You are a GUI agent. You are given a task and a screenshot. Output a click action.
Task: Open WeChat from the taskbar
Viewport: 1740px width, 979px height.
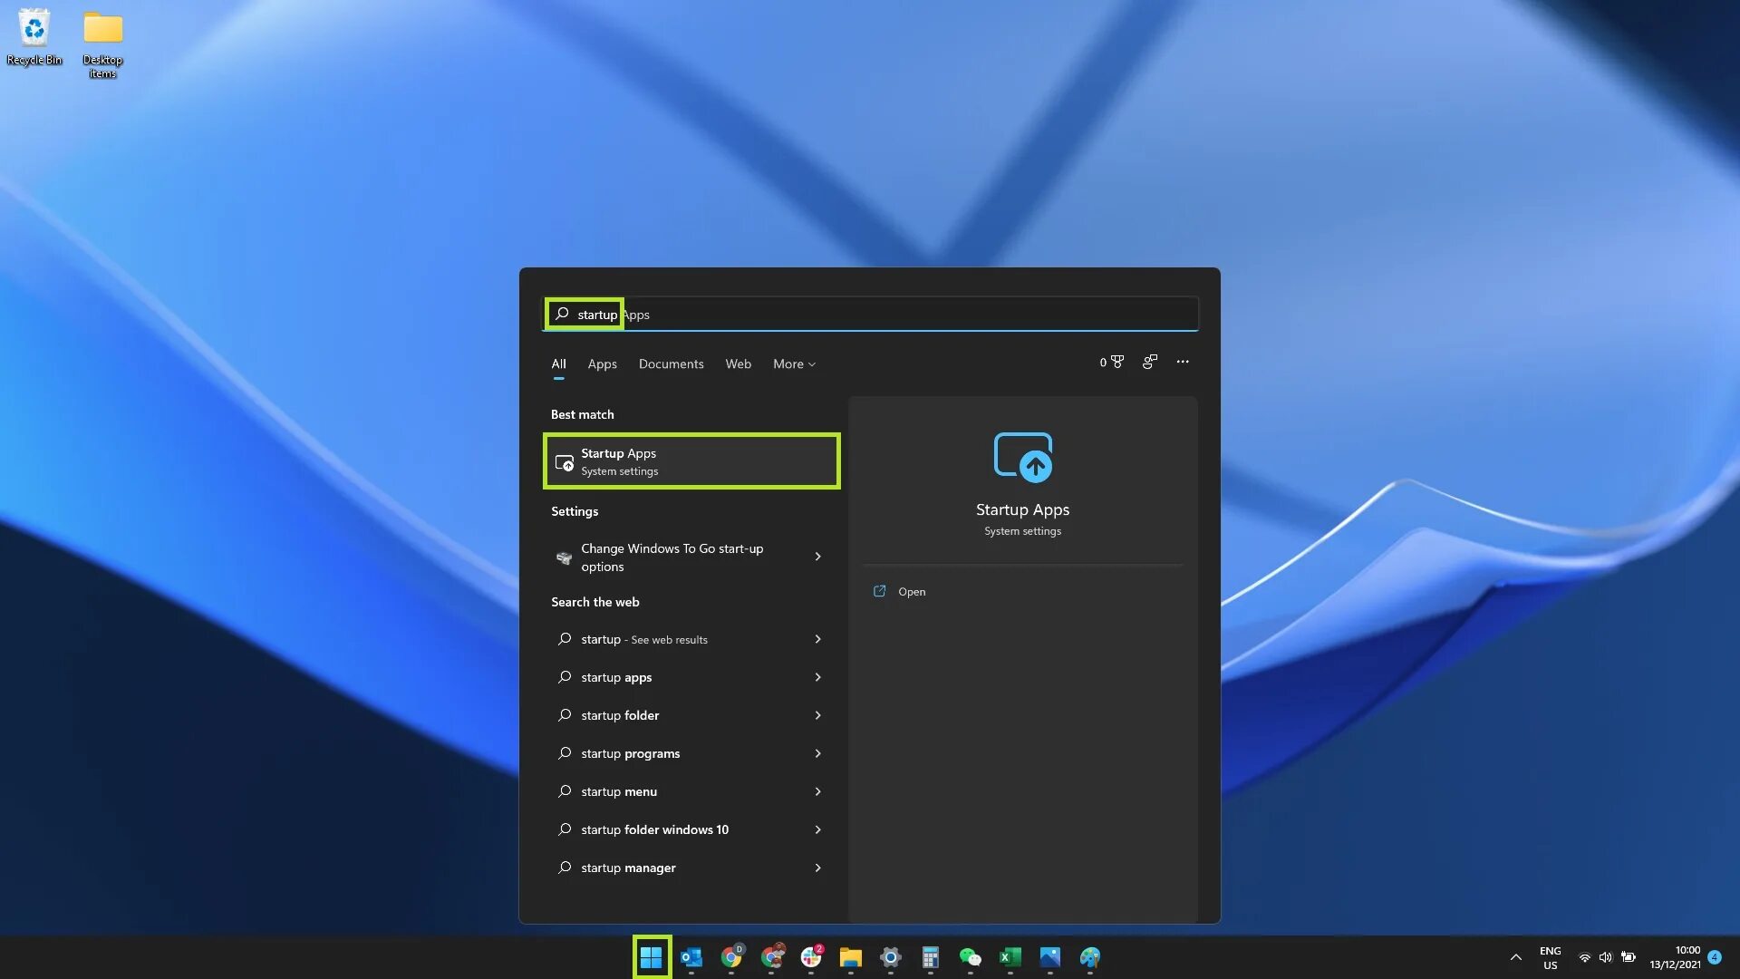click(x=971, y=958)
